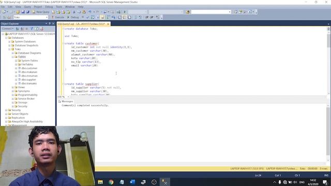Open the Query menu
The image size is (331, 186).
pos(27,7)
